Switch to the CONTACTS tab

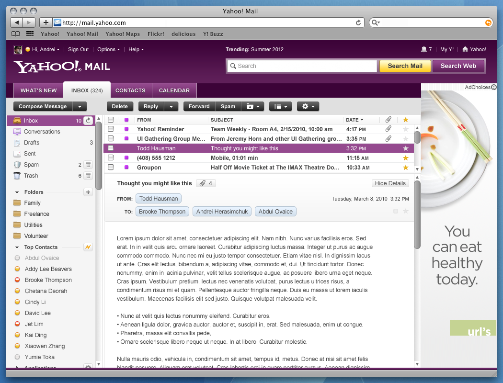pyautogui.click(x=130, y=90)
